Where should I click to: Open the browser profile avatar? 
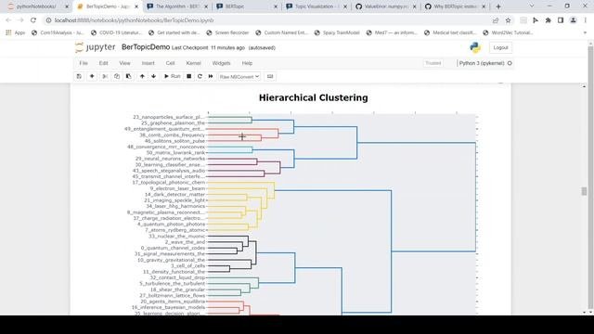point(574,20)
